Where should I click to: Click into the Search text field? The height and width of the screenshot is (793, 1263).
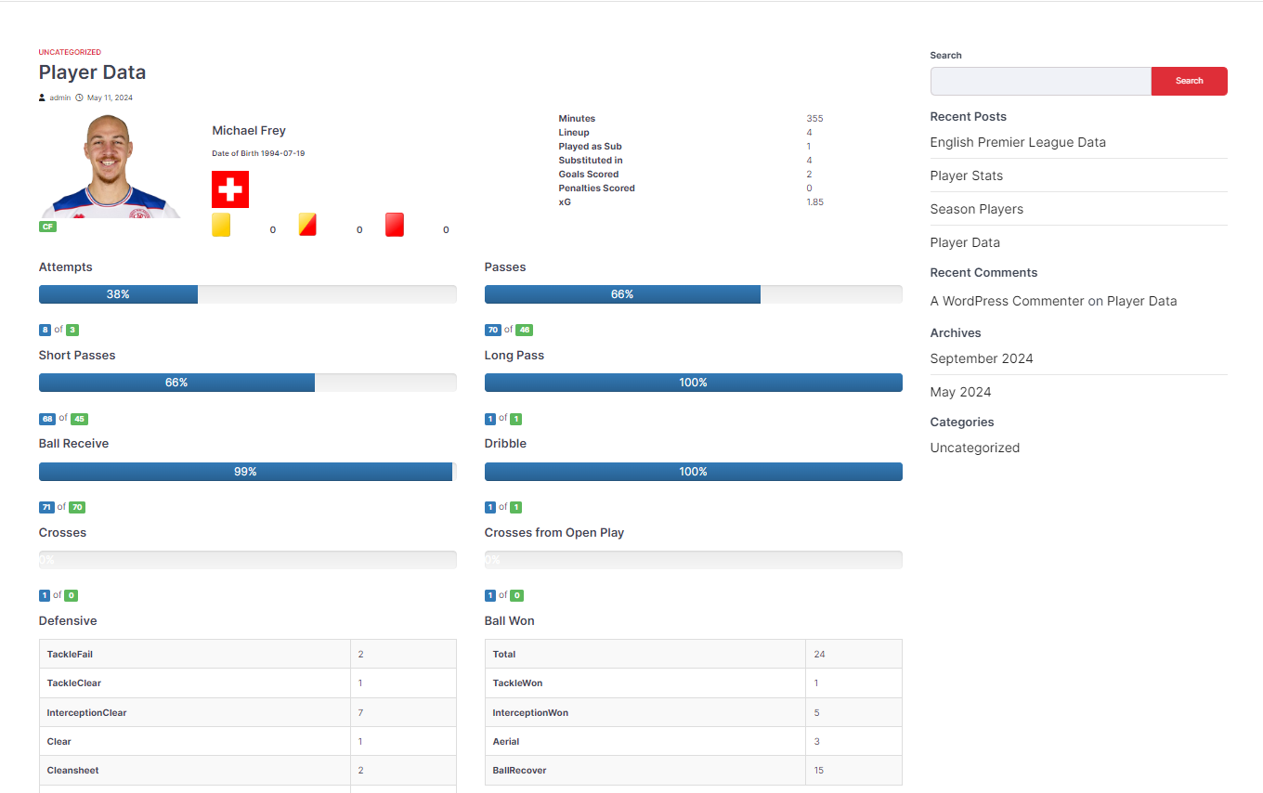point(1040,81)
